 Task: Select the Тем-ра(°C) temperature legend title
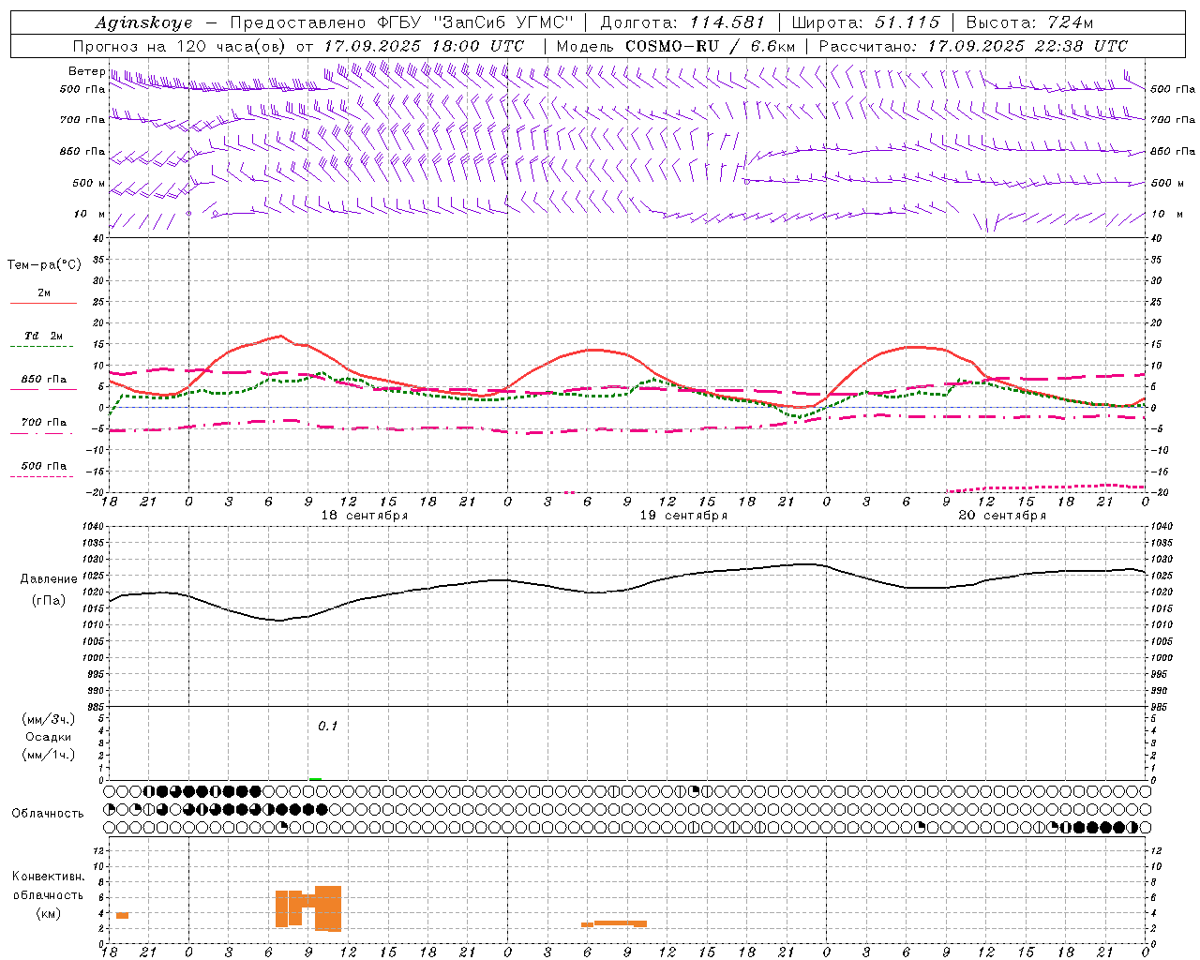point(44,265)
